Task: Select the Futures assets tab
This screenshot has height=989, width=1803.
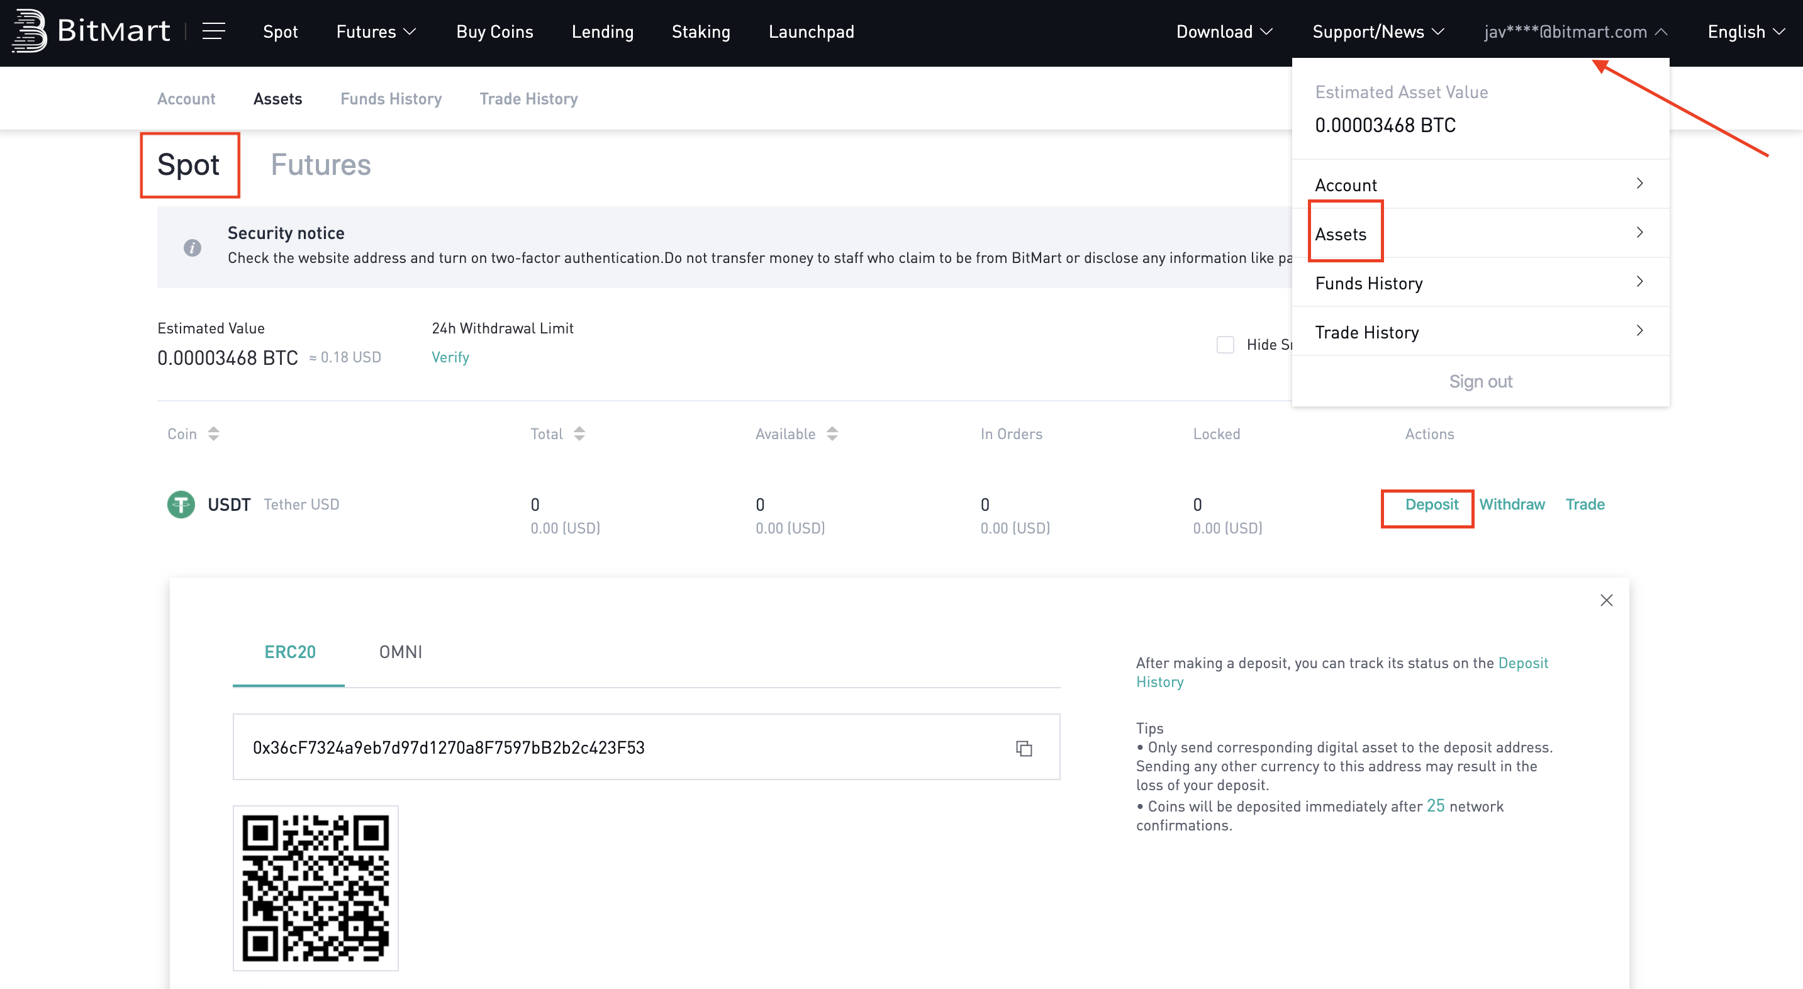Action: tap(321, 165)
